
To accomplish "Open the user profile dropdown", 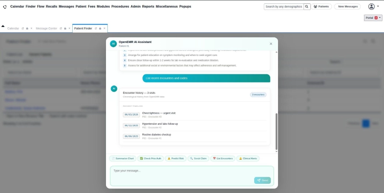I will click(x=373, y=7).
